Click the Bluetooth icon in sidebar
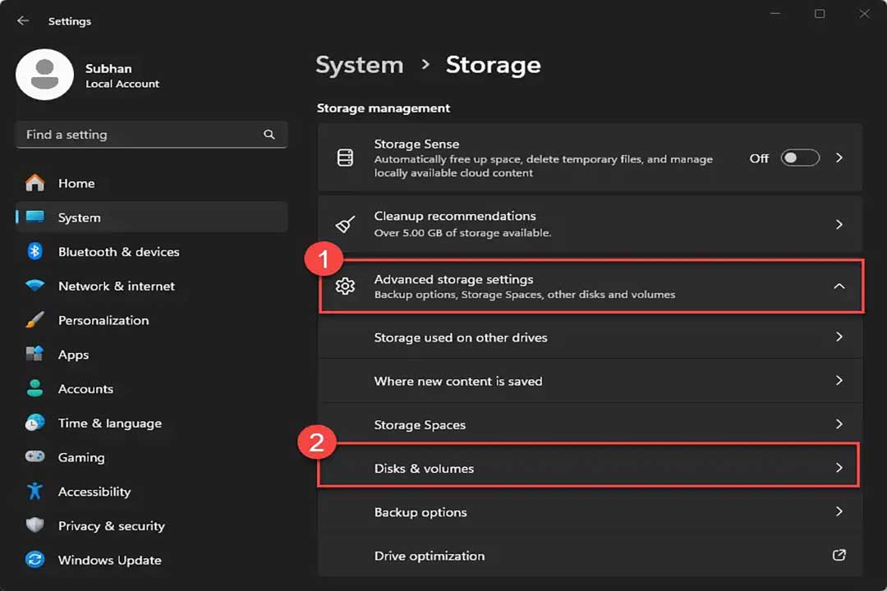Image resolution: width=887 pixels, height=591 pixels. pos(35,251)
